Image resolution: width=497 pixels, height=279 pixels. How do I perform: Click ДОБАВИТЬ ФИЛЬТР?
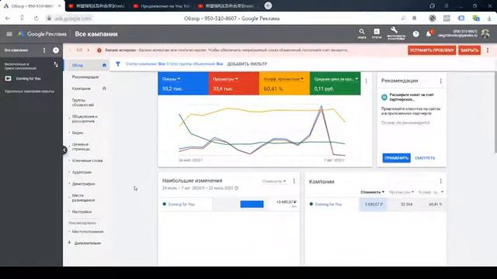[x=247, y=64]
